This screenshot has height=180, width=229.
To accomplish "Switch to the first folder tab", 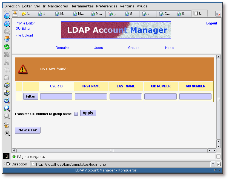I will tap(27, 13).
